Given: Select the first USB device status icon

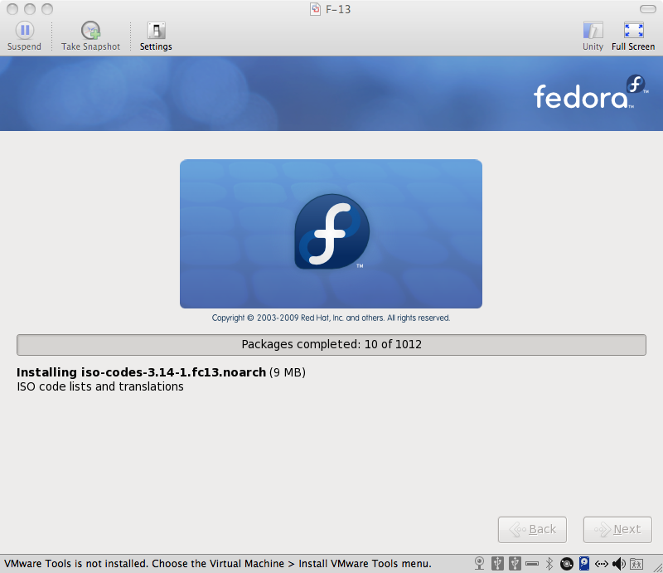Looking at the screenshot, I should tap(496, 563).
